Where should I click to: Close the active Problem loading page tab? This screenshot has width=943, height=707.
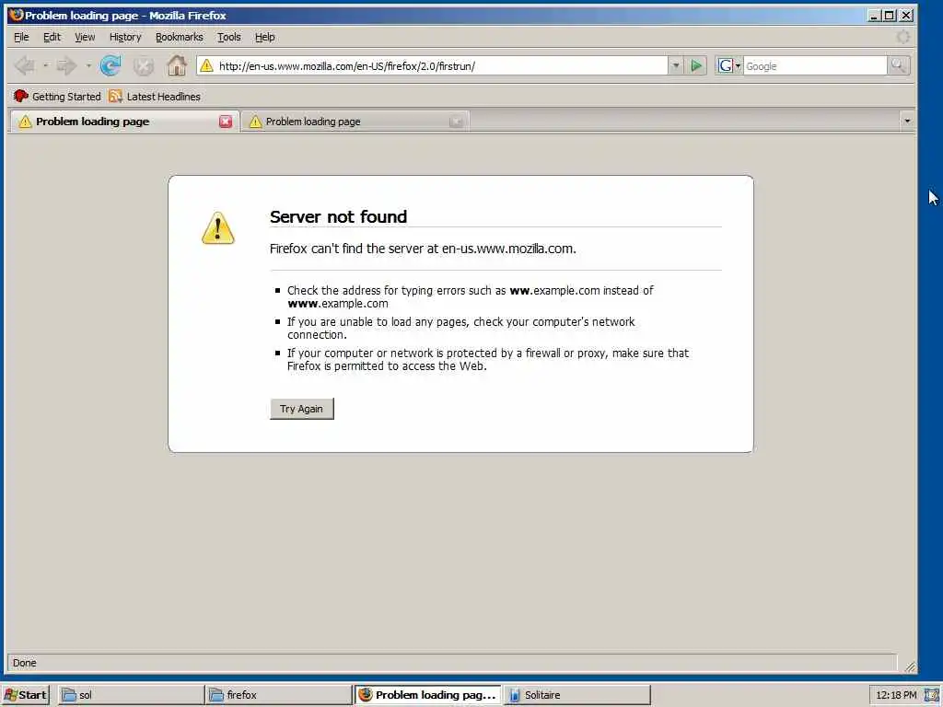(x=226, y=122)
